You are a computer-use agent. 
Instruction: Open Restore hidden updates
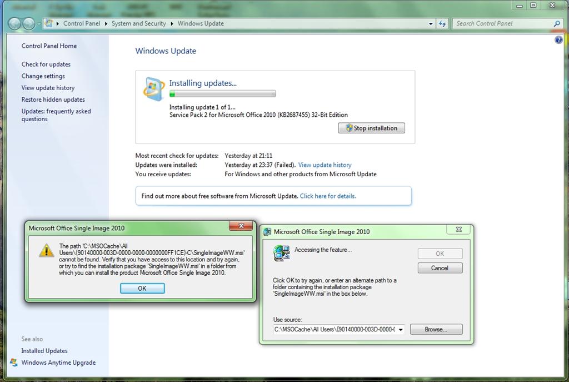coord(53,100)
